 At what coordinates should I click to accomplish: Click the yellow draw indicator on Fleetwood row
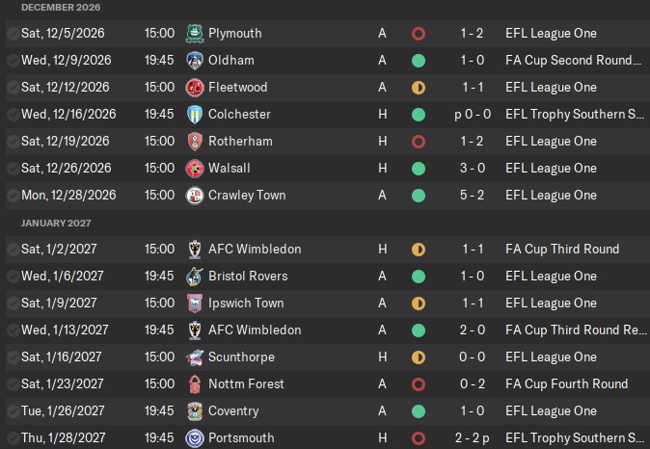(x=418, y=88)
